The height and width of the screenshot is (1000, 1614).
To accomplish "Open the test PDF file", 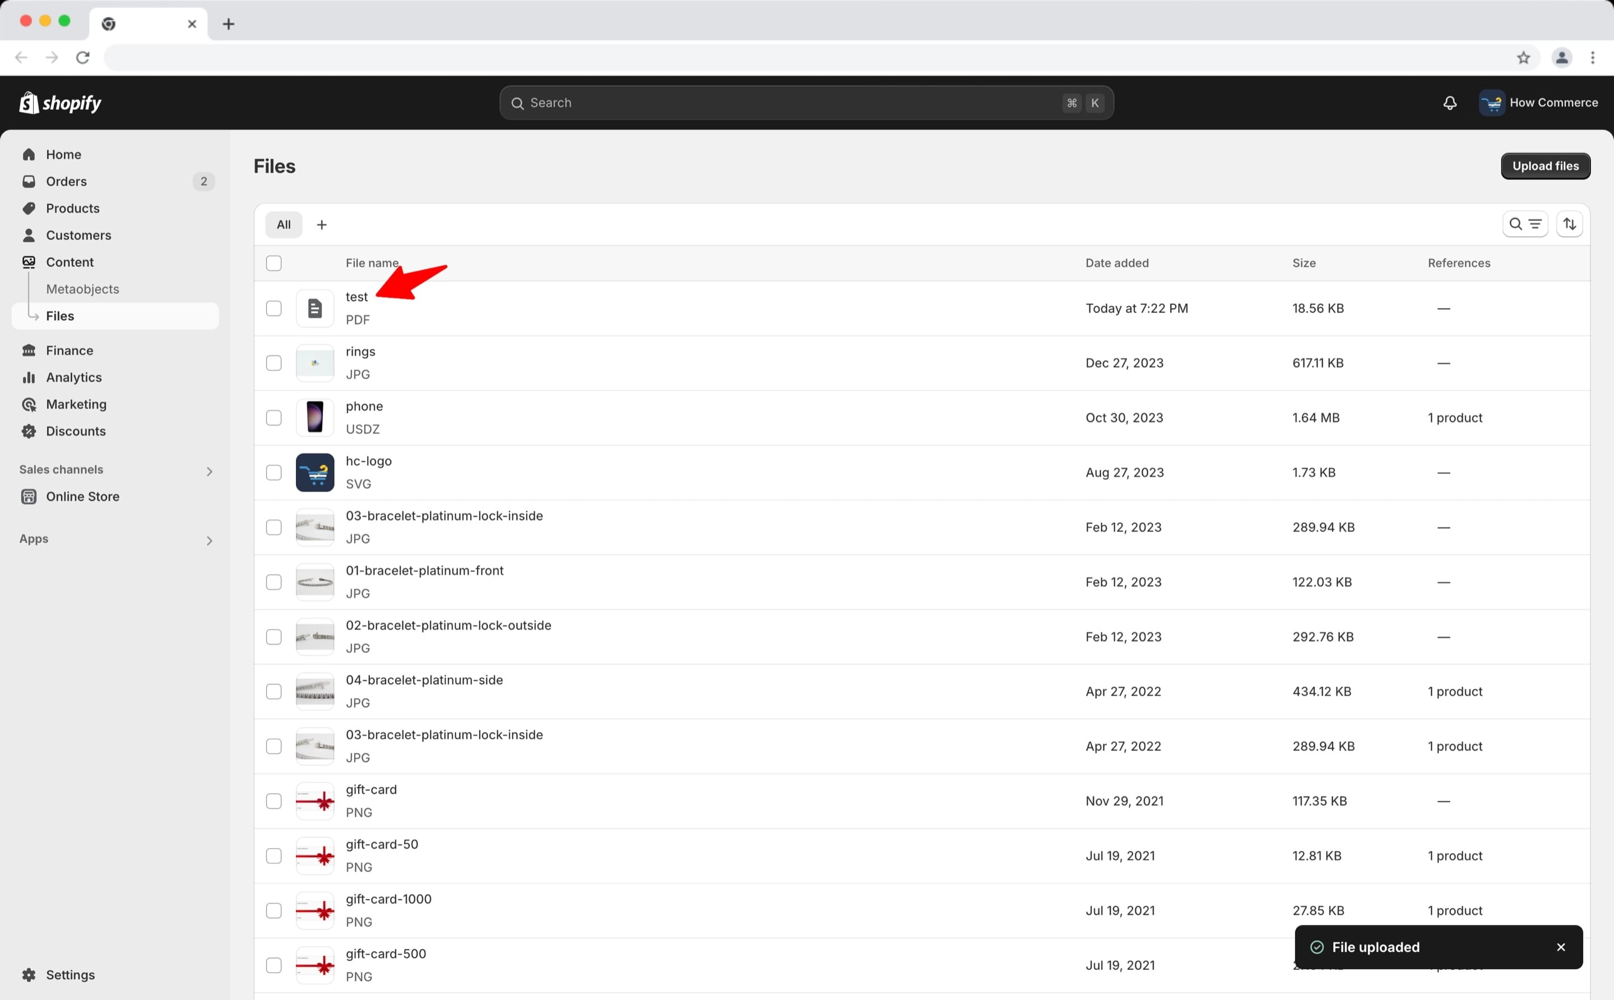I will pyautogui.click(x=356, y=297).
